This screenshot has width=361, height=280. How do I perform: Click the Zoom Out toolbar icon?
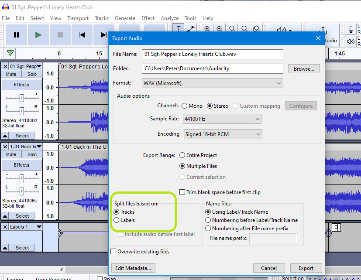(x=219, y=28)
